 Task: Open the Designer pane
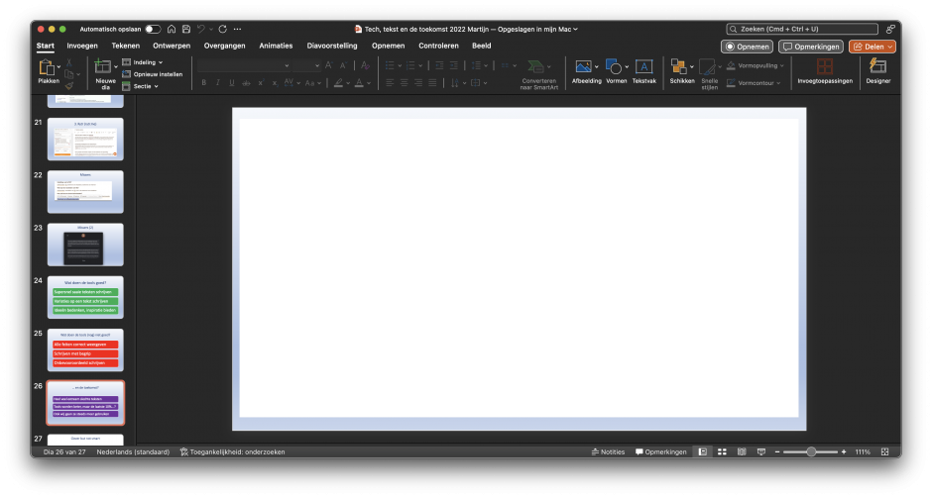coord(877,72)
